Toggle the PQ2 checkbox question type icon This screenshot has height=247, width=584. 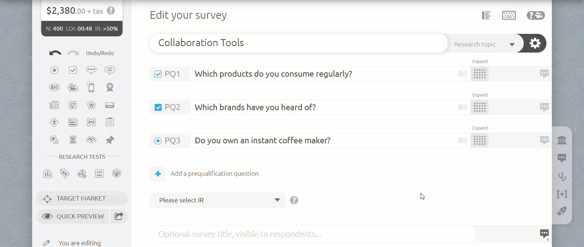[158, 107]
